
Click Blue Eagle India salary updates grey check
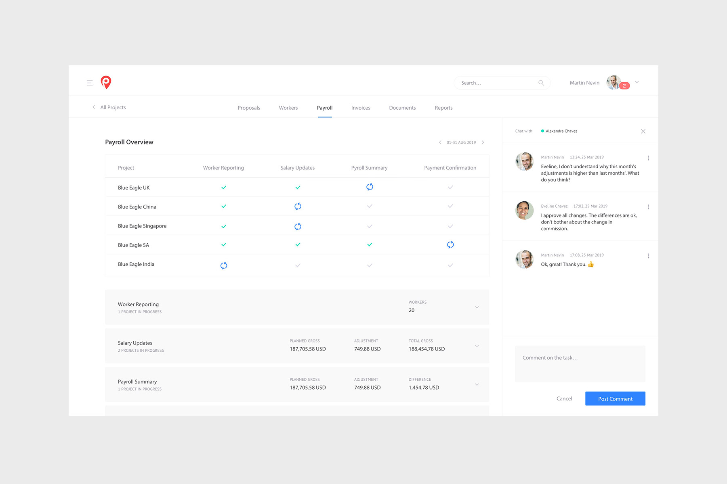(298, 265)
